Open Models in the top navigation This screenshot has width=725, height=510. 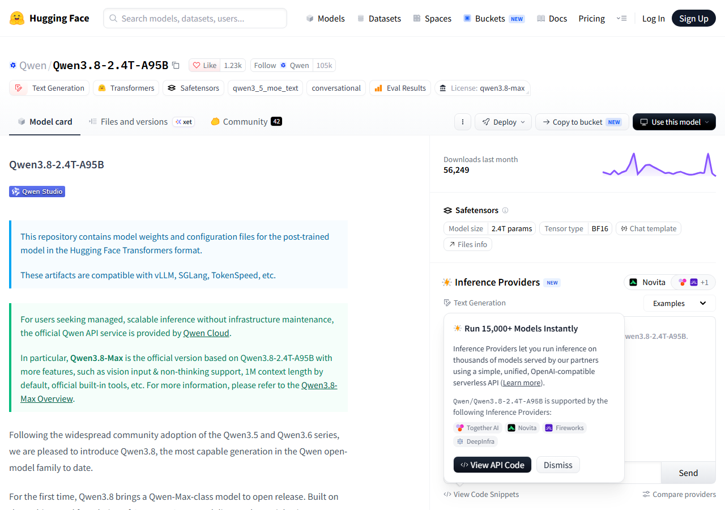click(325, 18)
